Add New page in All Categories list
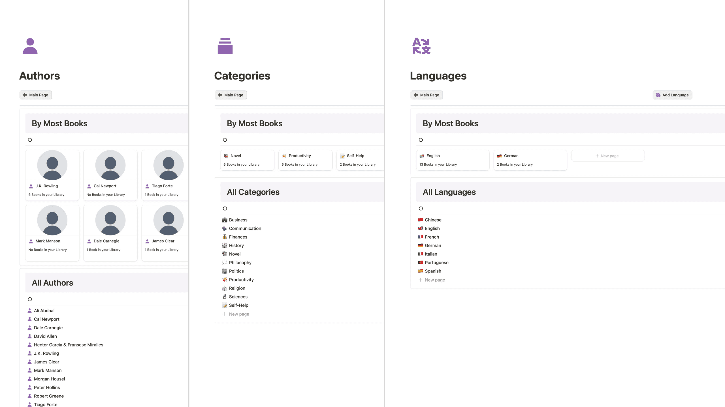Image resolution: width=725 pixels, height=407 pixels. click(239, 314)
